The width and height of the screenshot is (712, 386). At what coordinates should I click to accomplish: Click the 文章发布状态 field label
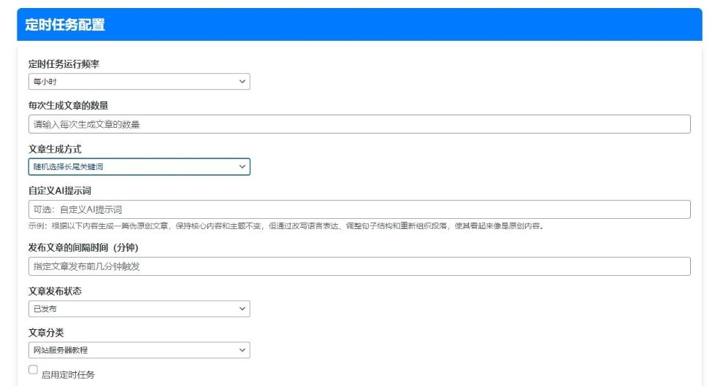[x=55, y=291]
